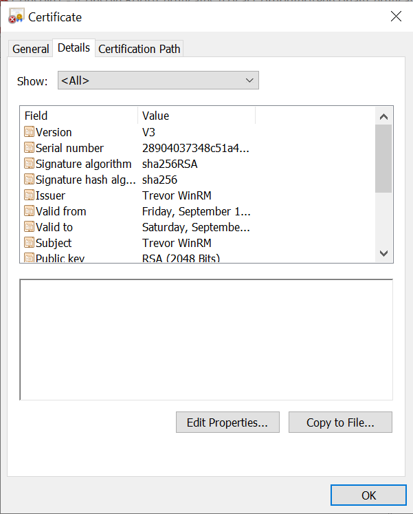
Task: Select the Details tab
Action: [74, 48]
